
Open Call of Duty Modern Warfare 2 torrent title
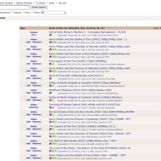coord(87,32)
